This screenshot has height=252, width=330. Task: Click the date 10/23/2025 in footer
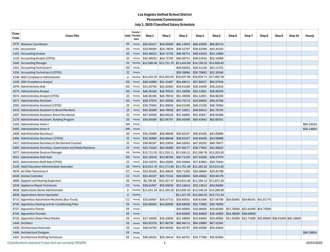314,243
